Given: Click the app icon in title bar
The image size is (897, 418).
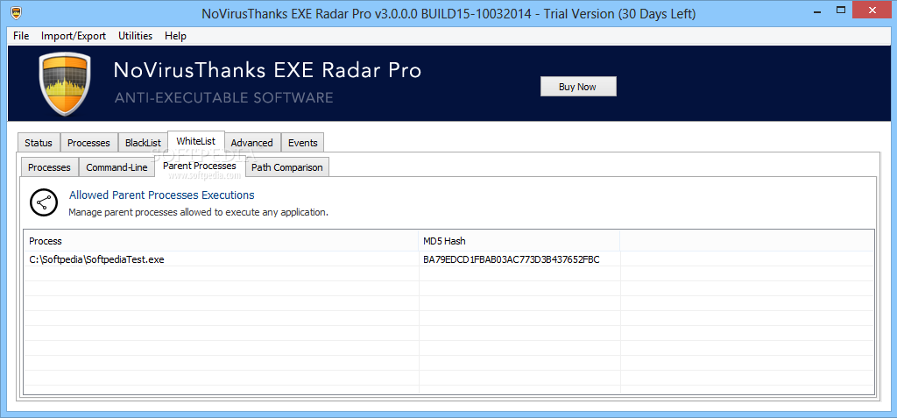Looking at the screenshot, I should 17,13.
